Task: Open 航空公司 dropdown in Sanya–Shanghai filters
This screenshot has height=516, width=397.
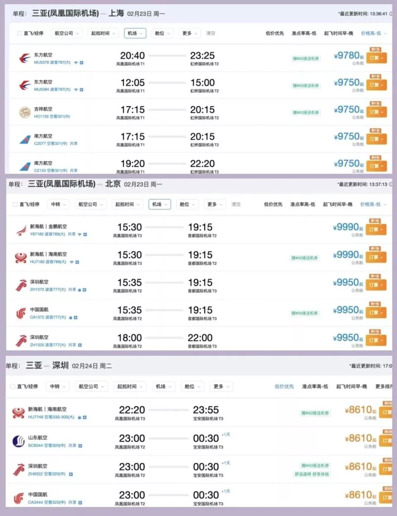Action: pyautogui.click(x=66, y=33)
